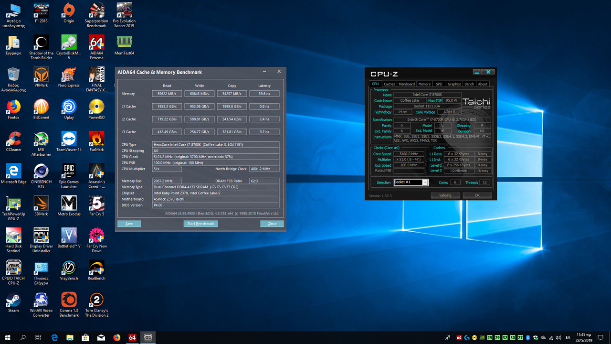Select the Bench tab in CPU-Z
This screenshot has width=611, height=344.
tap(469, 84)
